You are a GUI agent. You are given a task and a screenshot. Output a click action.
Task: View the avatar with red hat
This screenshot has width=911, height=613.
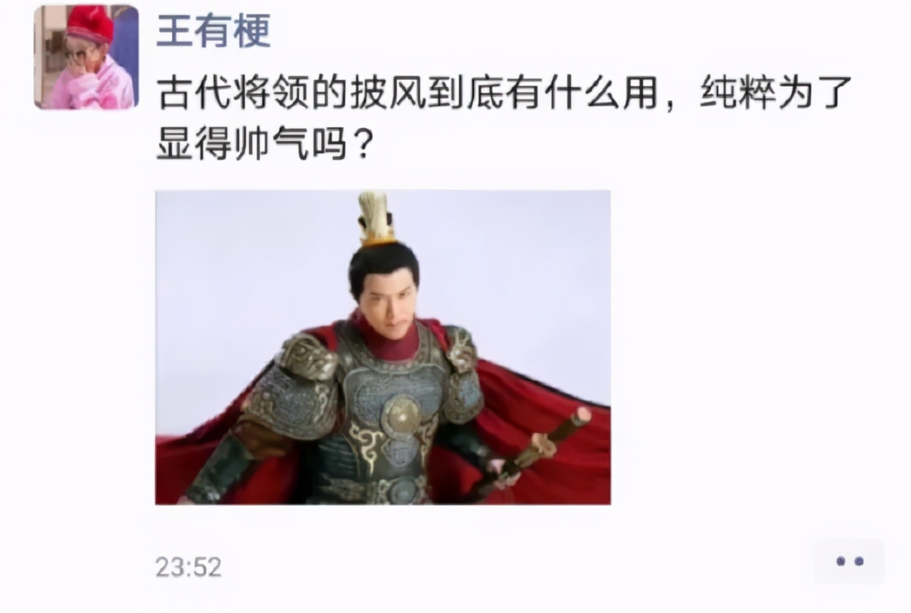(86, 57)
